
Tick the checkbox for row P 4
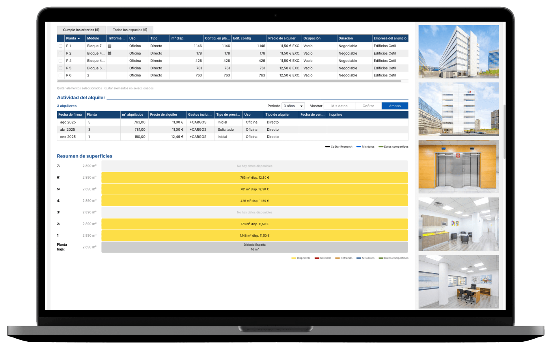pos(60,61)
